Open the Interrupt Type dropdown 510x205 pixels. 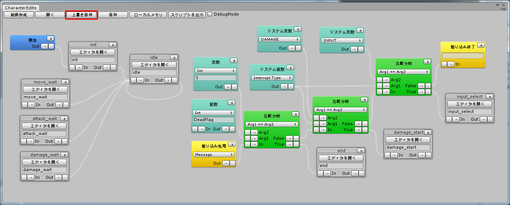point(272,78)
